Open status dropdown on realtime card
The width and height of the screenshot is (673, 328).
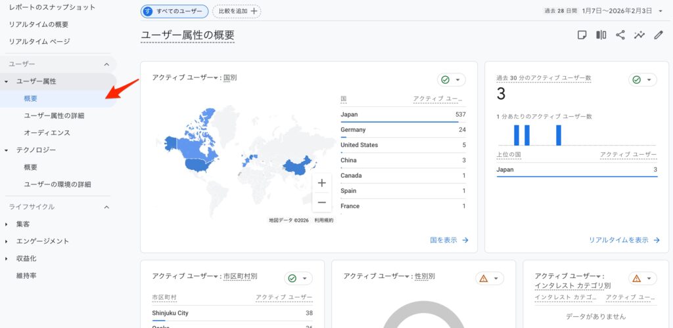tap(643, 80)
